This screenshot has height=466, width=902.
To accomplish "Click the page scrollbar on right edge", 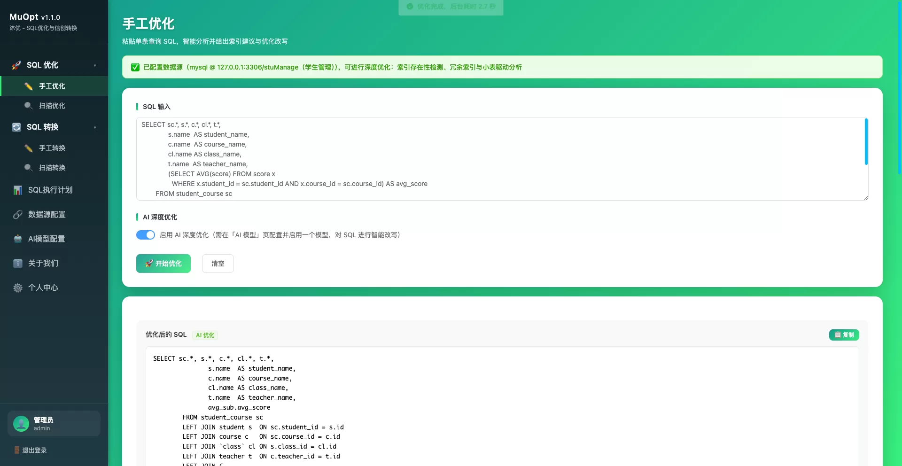I will tap(900, 87).
